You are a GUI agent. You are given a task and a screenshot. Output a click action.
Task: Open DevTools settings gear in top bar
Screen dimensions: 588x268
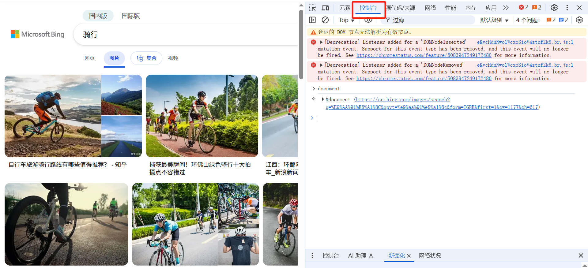pos(554,8)
